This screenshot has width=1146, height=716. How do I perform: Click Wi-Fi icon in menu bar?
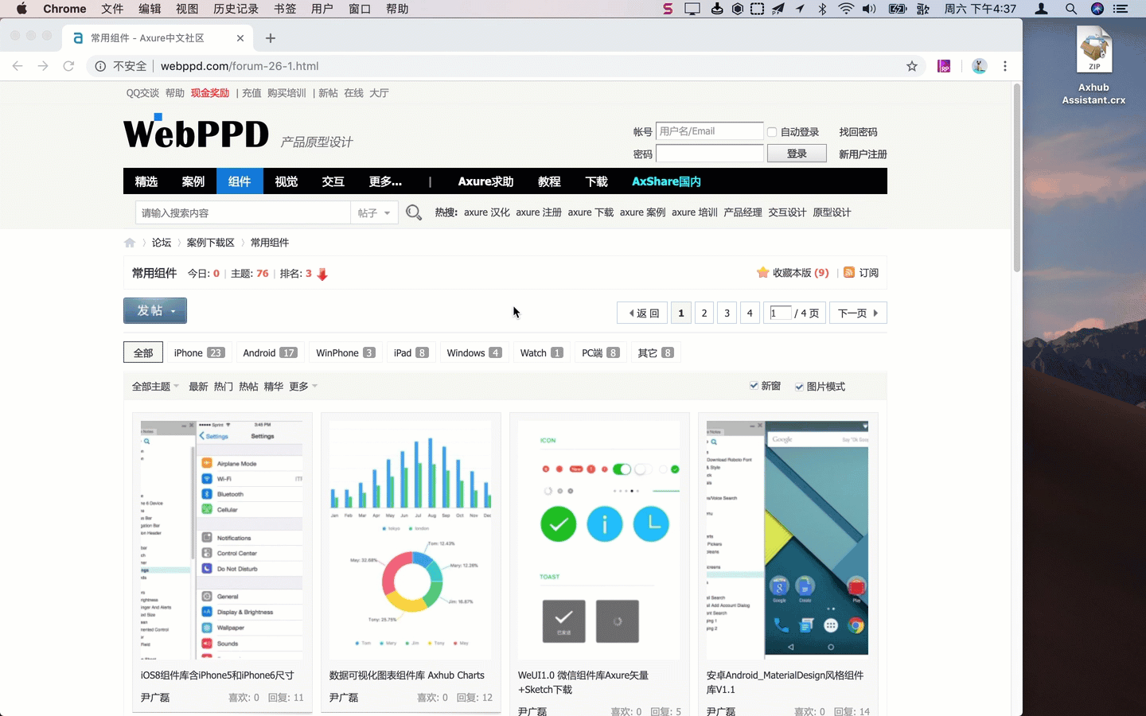846,9
